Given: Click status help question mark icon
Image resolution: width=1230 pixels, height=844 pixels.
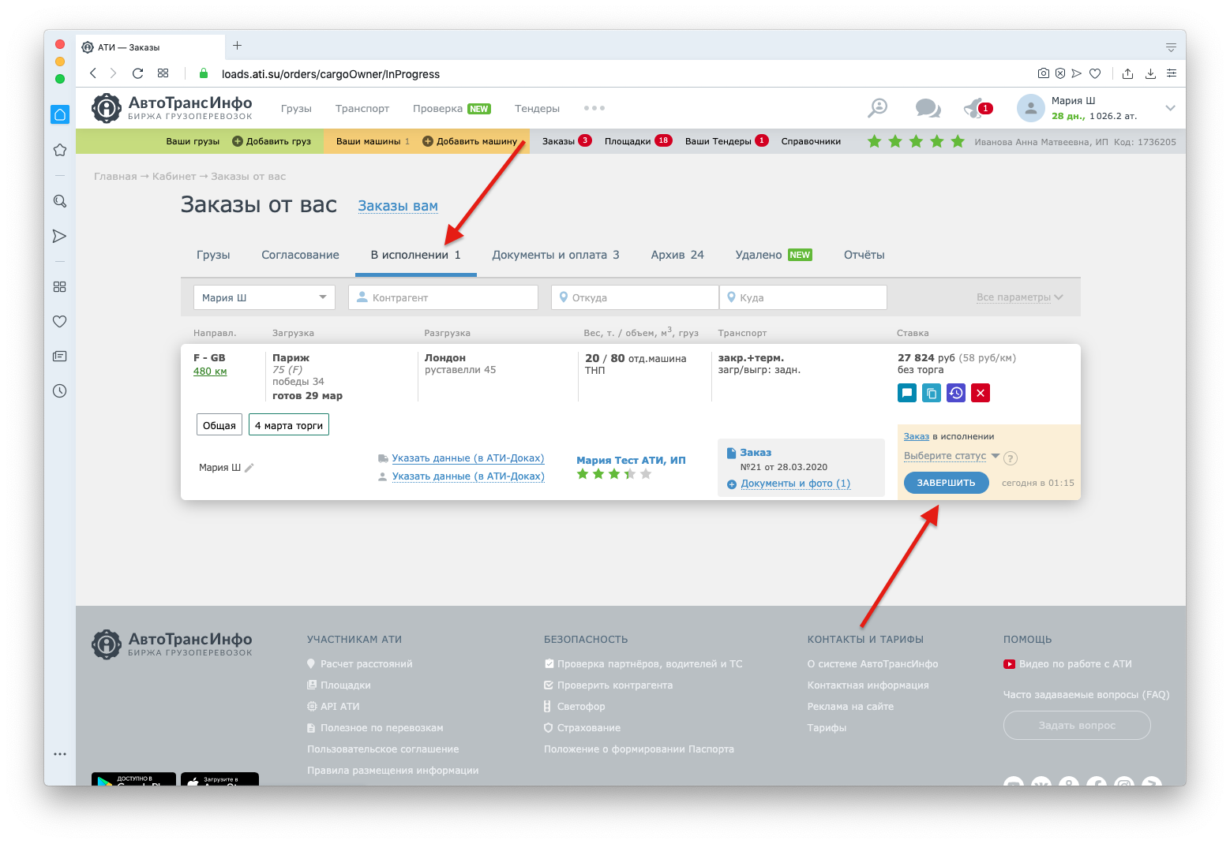Looking at the screenshot, I should (1011, 458).
